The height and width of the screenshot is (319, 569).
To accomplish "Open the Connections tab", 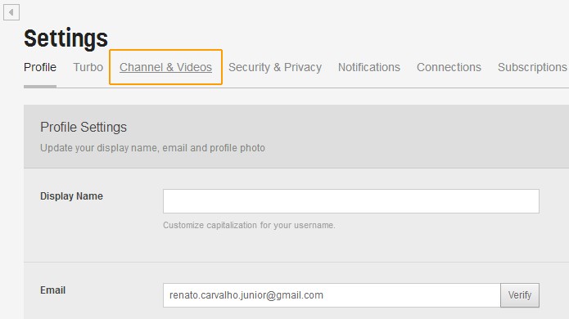I will (449, 67).
